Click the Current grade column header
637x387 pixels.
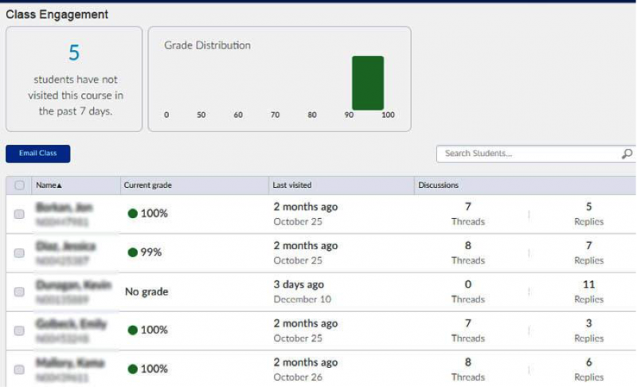(147, 186)
